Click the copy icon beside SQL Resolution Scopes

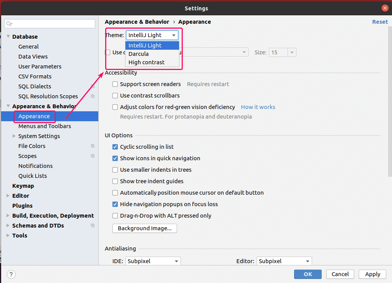[x=93, y=96]
